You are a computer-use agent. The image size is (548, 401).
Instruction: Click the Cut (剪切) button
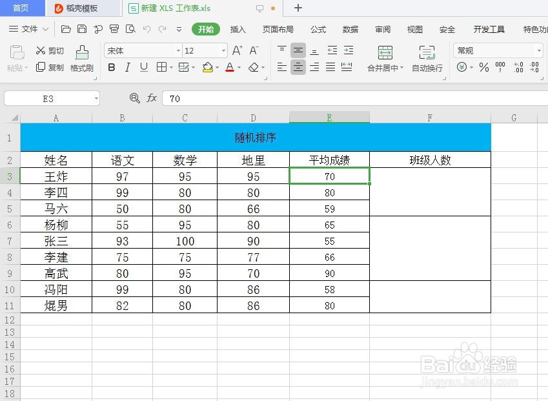click(x=50, y=51)
